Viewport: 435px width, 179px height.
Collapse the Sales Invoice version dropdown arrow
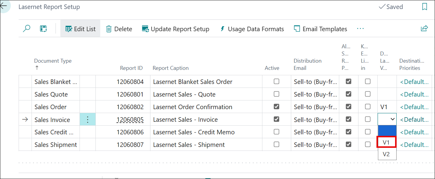[x=392, y=119]
